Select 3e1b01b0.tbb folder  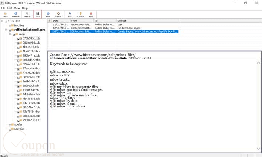pyautogui.click(x=31, y=81)
